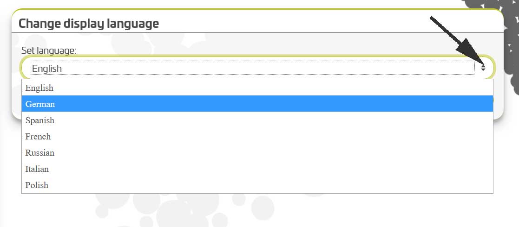Click the up-down arrow icon of language selector

pyautogui.click(x=483, y=68)
